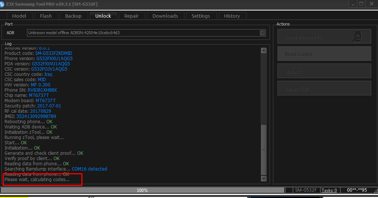The height and width of the screenshot is (198, 378).
Task: Click the 100% progress bar
Action: point(142,190)
